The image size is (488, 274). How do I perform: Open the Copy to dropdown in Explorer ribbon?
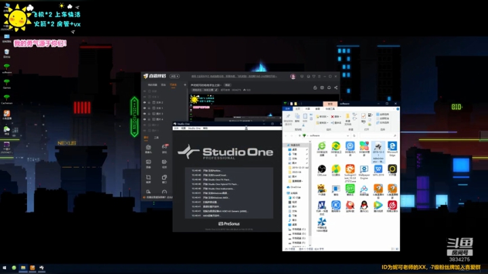pyautogui.click(x=322, y=123)
